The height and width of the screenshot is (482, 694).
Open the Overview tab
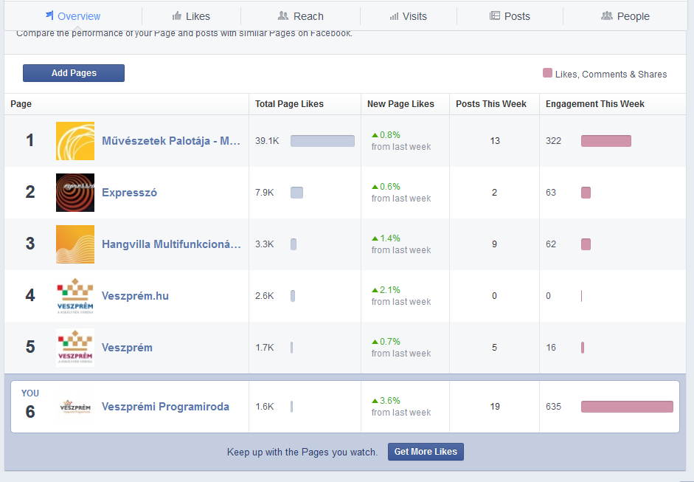pyautogui.click(x=72, y=16)
